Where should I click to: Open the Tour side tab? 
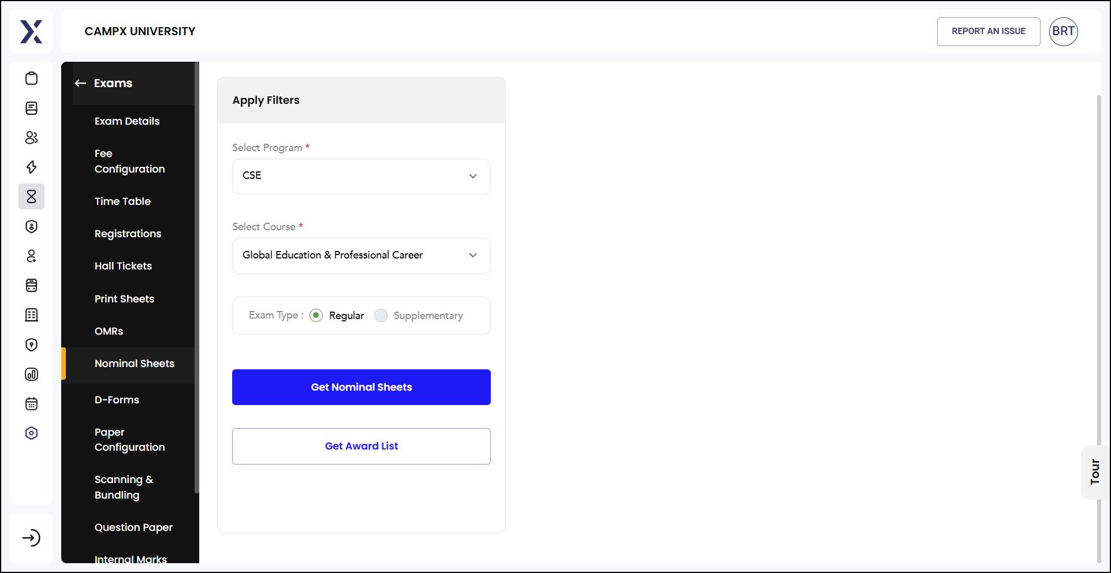(1095, 472)
